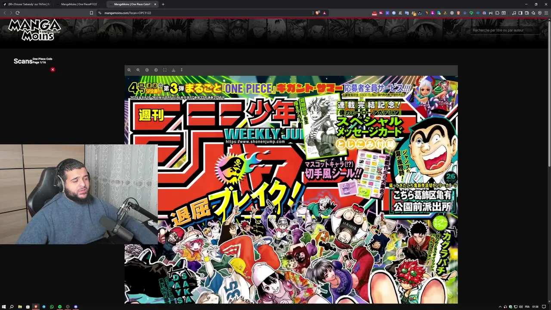Click the 'Scans' heading
The image size is (551, 310).
23,61
